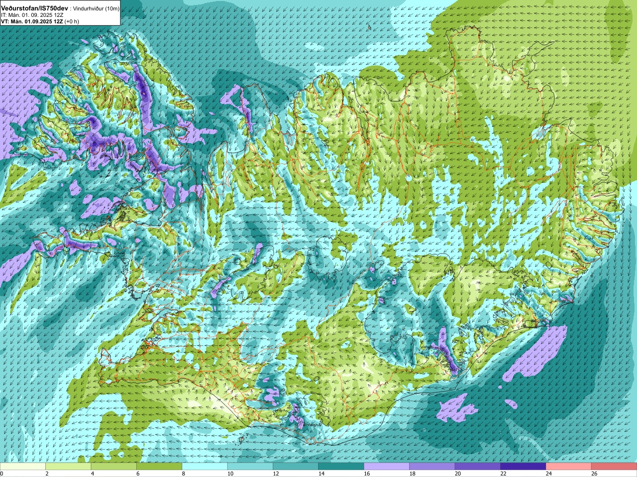Image resolution: width=637 pixels, height=477 pixels.
Task: Click the 12–14 teal legend swatch
Action: coord(296,467)
